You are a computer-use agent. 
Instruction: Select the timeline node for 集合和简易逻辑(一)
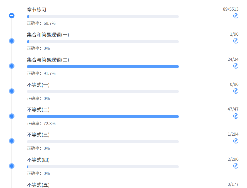[x=12, y=41]
